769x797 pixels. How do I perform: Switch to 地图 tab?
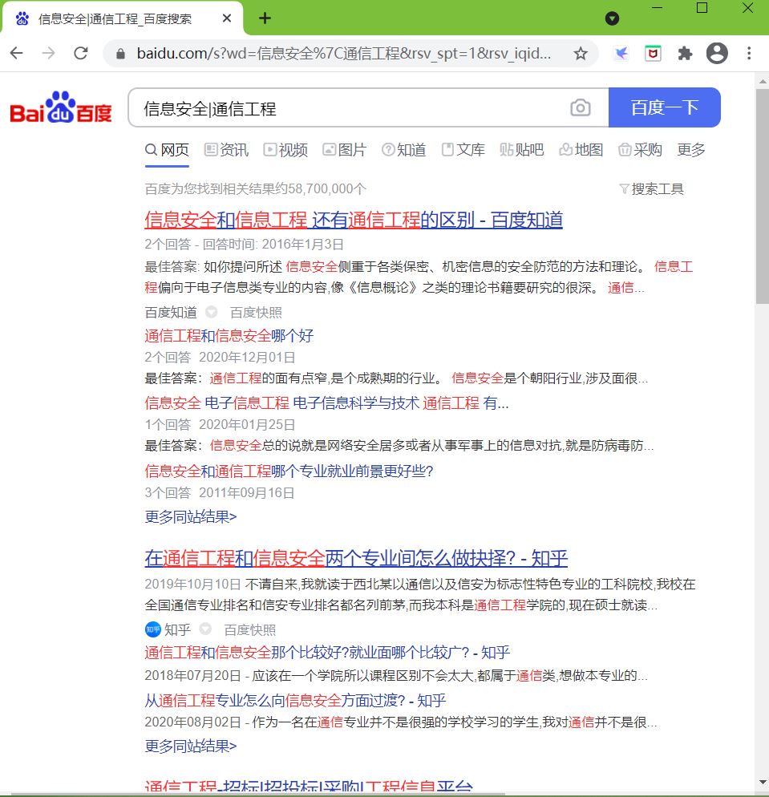pyautogui.click(x=581, y=150)
